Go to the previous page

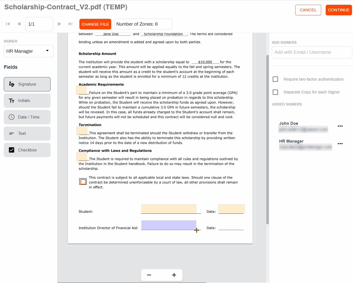pos(19,24)
